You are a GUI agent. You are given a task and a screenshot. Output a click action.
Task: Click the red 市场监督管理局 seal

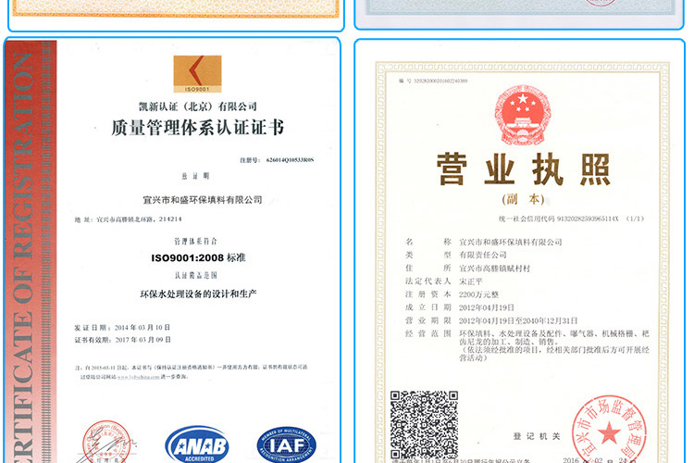(x=609, y=431)
